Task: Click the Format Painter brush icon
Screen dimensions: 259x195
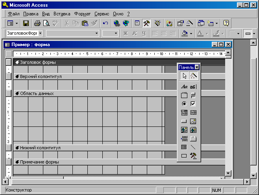Action: point(94,23)
